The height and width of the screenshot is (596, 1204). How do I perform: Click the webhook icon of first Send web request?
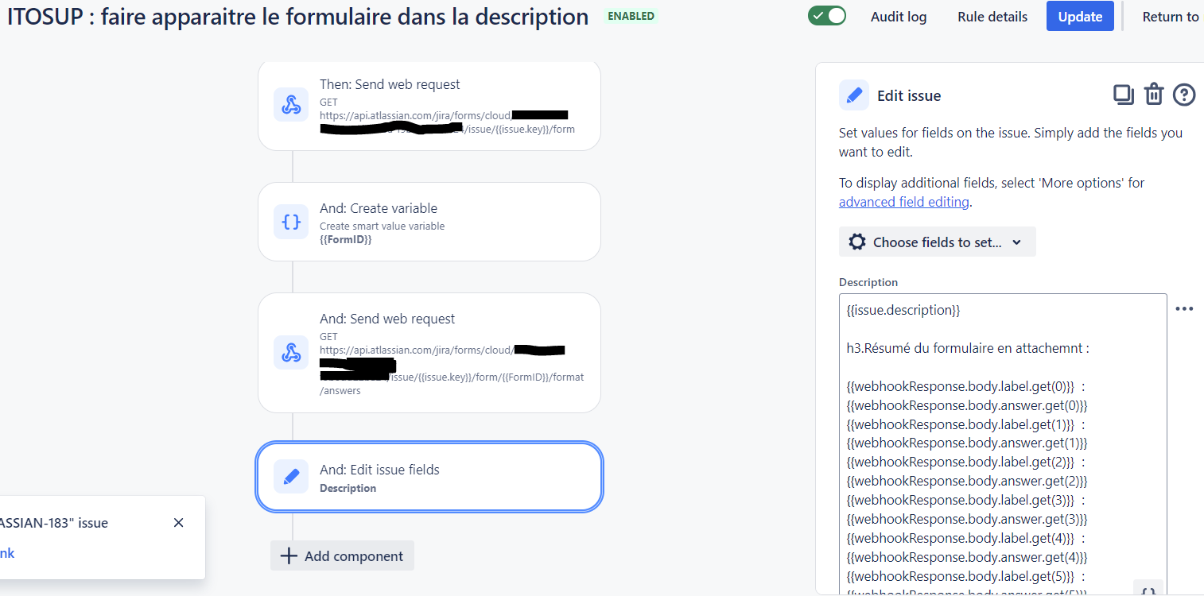291,105
